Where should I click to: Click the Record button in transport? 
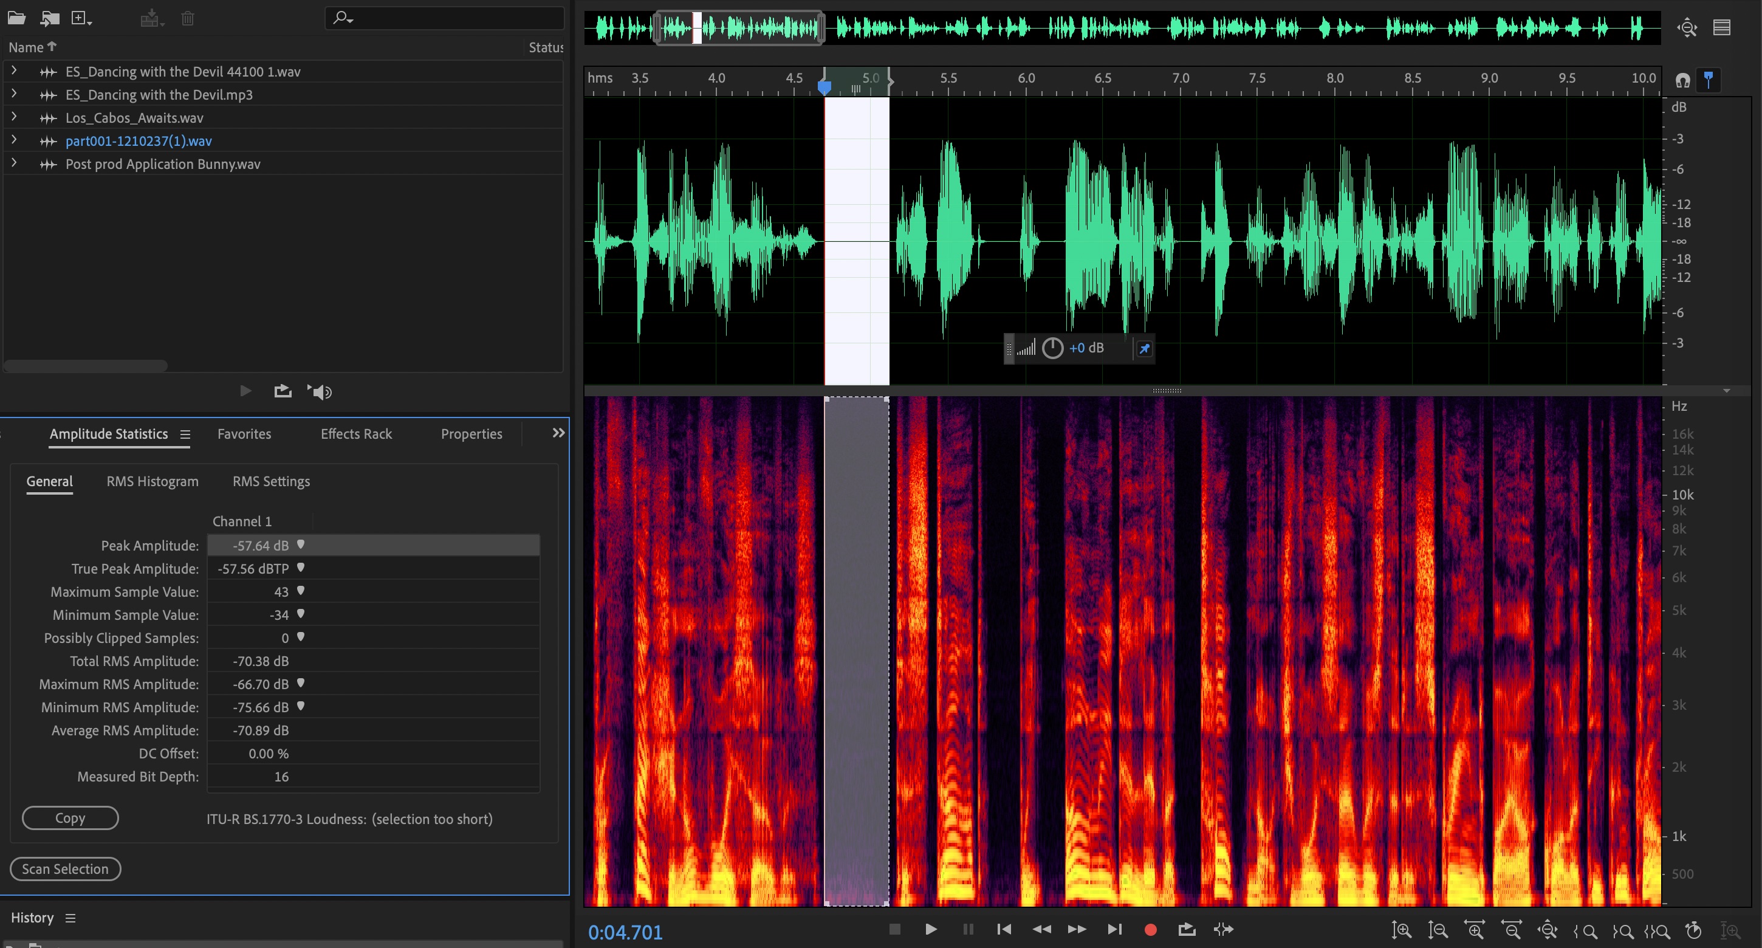(x=1151, y=930)
